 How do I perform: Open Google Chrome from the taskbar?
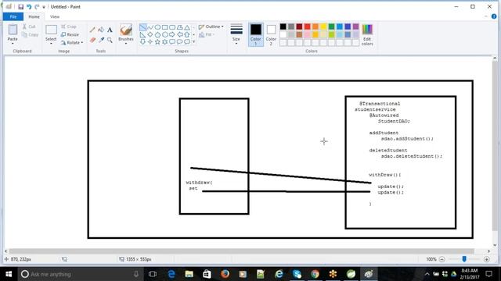[x=315, y=274]
